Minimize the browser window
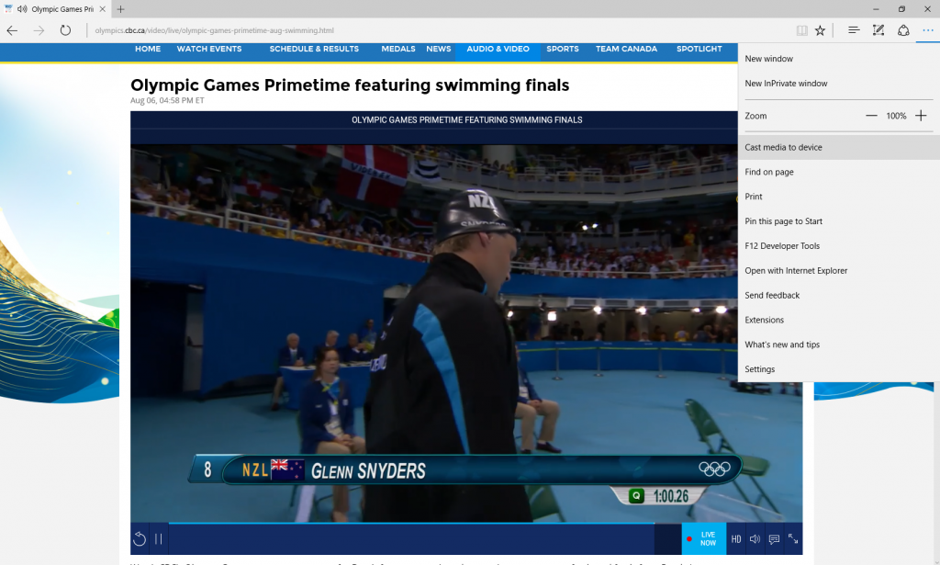This screenshot has height=565, width=940. click(876, 9)
